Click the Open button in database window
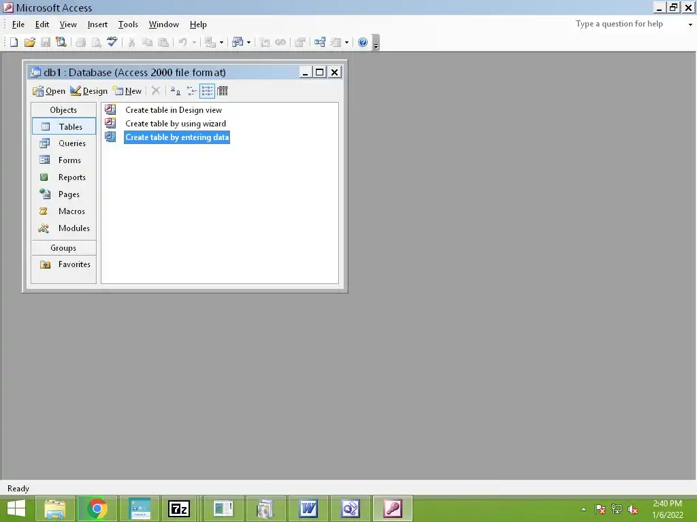Viewport: 697px width, 522px height. 49,91
